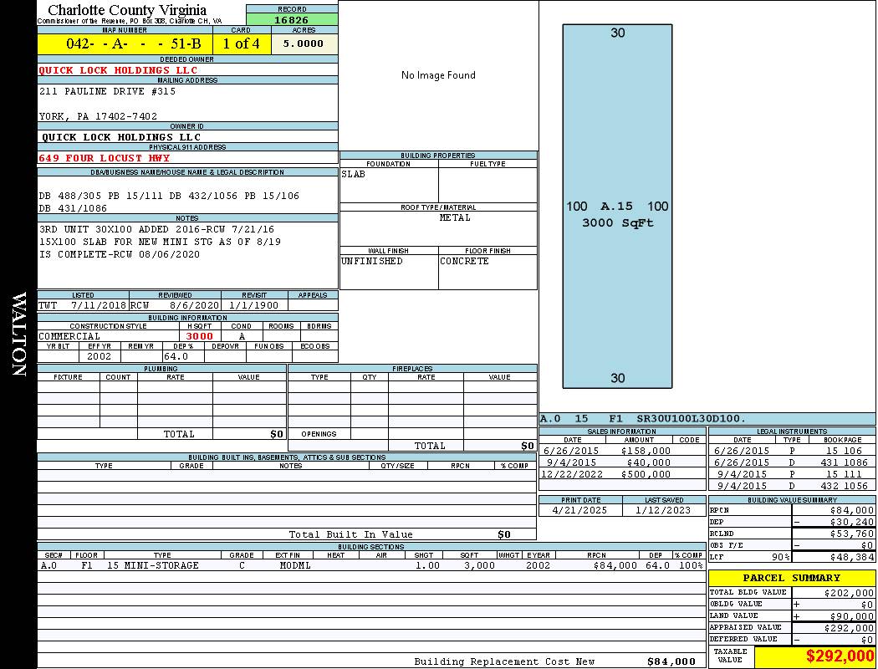
Task: Click the acres value 5.0000
Action: pos(304,43)
